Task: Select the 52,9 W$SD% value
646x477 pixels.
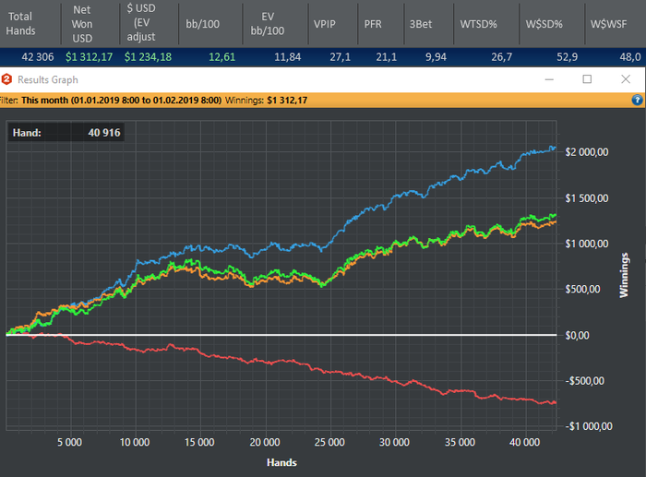Action: click(x=567, y=57)
